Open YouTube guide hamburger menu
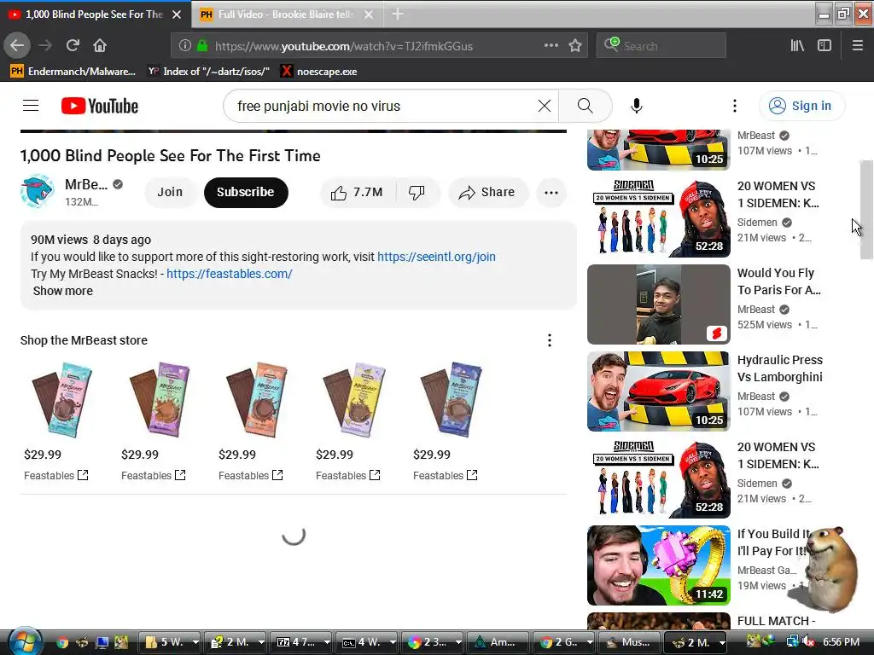Screen dimensions: 874x655 click(x=31, y=106)
